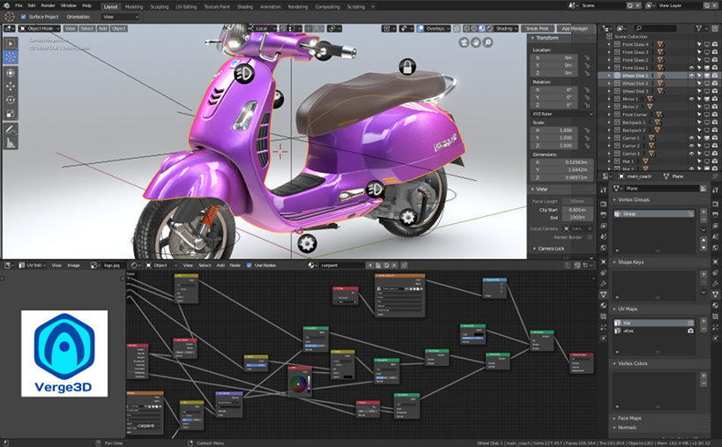
Task: Select the Measure ruler tool
Action: pos(11,143)
